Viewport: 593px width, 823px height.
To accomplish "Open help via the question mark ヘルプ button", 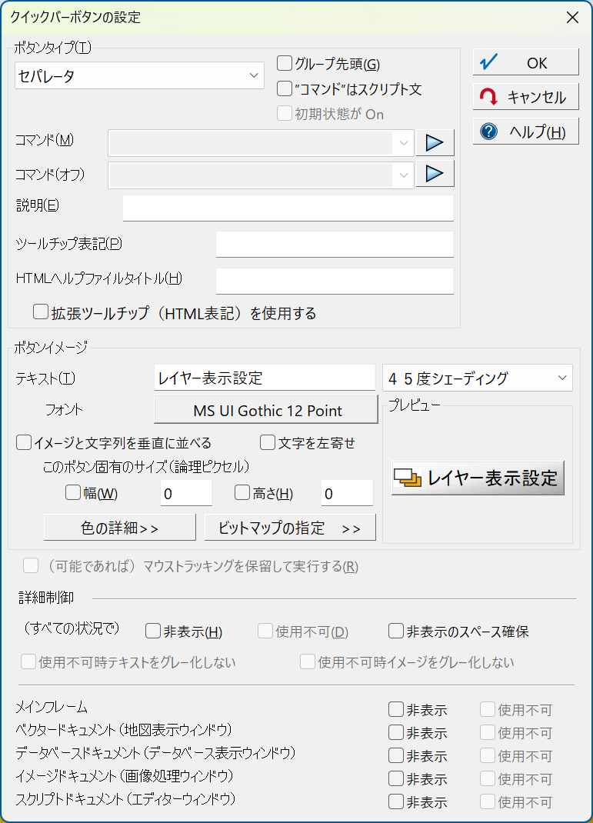I will point(526,132).
